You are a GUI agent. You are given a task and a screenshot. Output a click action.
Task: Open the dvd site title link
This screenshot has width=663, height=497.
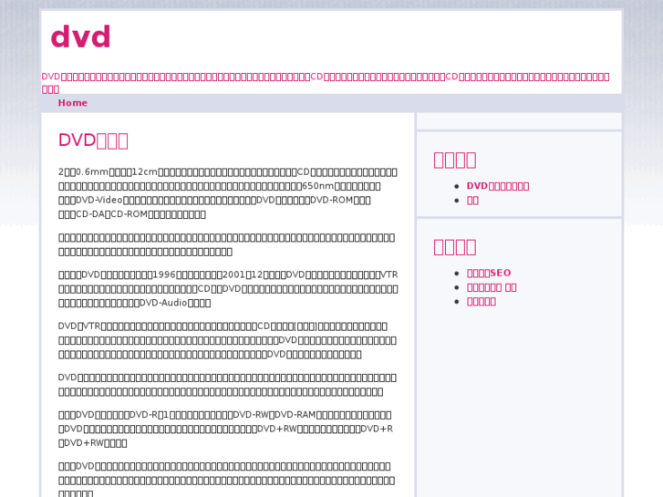pyautogui.click(x=81, y=36)
